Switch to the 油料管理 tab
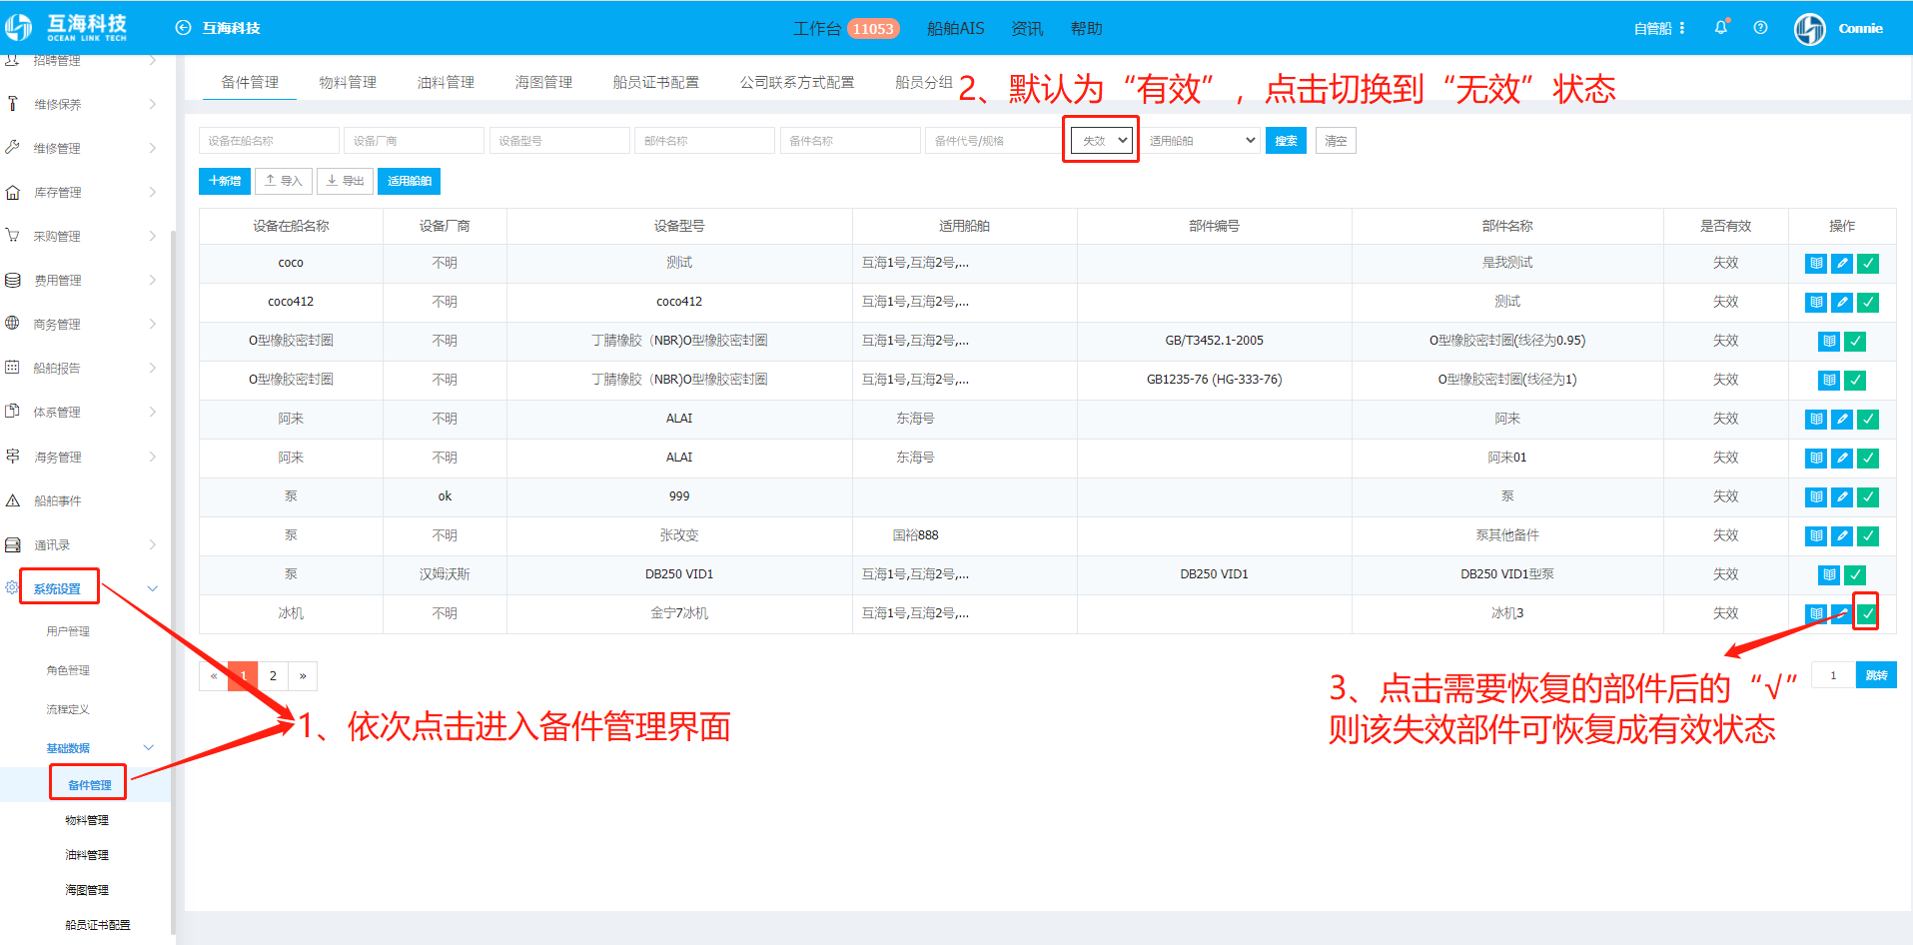 pos(446,82)
